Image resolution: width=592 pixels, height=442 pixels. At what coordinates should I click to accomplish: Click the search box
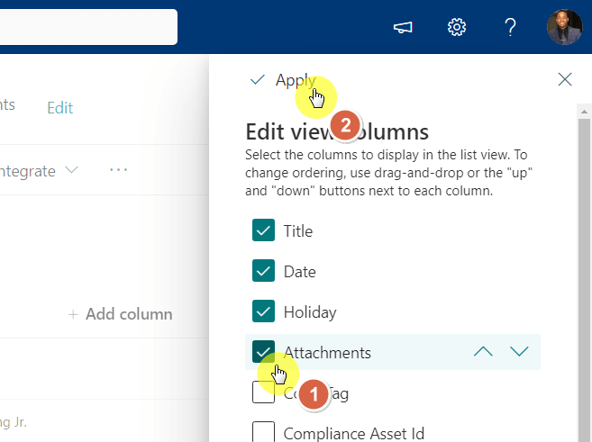click(88, 27)
